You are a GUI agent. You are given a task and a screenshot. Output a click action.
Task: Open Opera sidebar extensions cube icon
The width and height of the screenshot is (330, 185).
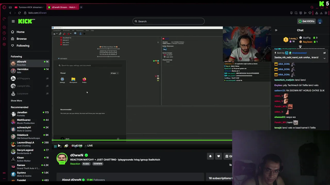(4, 39)
